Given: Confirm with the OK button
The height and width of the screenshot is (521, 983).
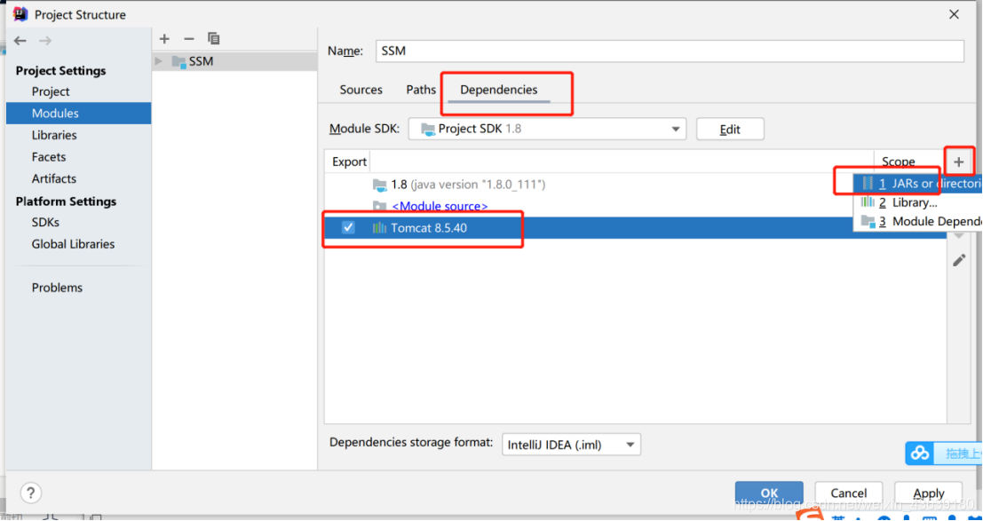Looking at the screenshot, I should tap(769, 493).
